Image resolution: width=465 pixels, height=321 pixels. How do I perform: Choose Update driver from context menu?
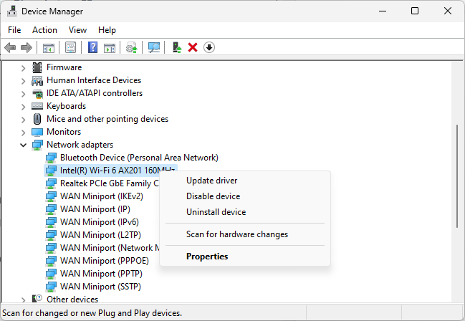[x=211, y=181]
